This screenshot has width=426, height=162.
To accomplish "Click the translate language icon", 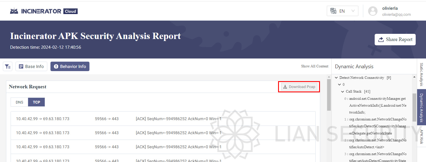I will coord(333,11).
